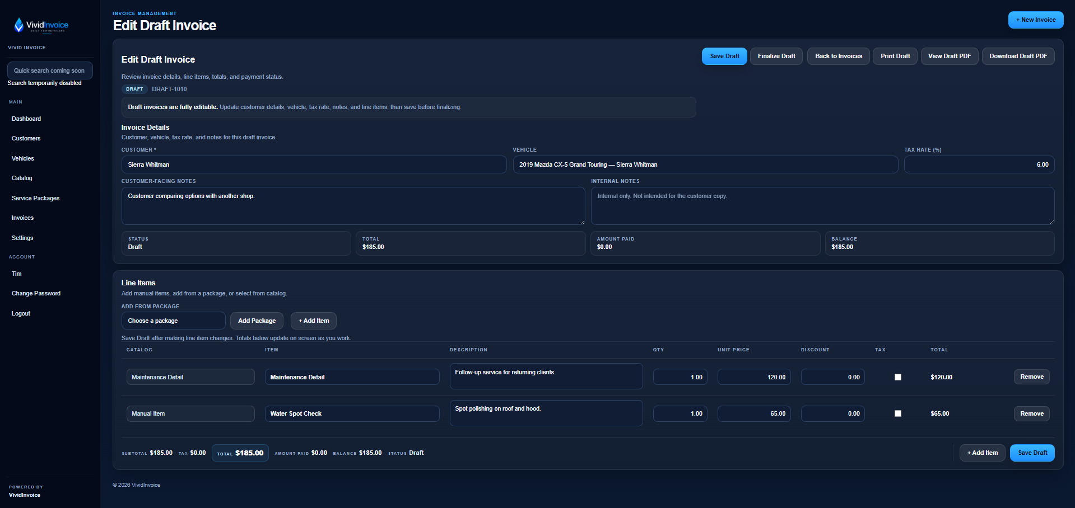Screen dimensions: 1075x508
Task: Open Vehicles sidebar item
Action: (23, 158)
